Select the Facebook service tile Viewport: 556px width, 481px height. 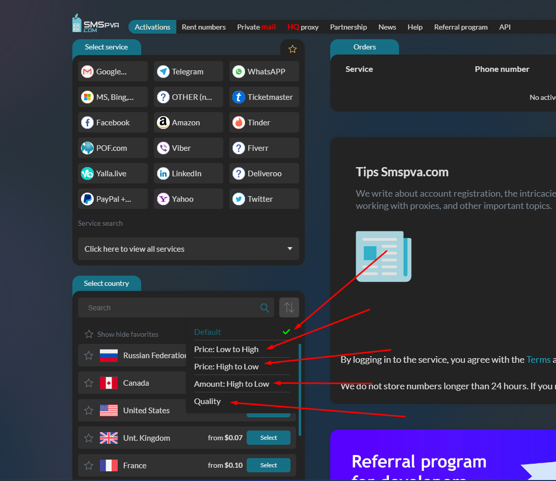pos(113,123)
